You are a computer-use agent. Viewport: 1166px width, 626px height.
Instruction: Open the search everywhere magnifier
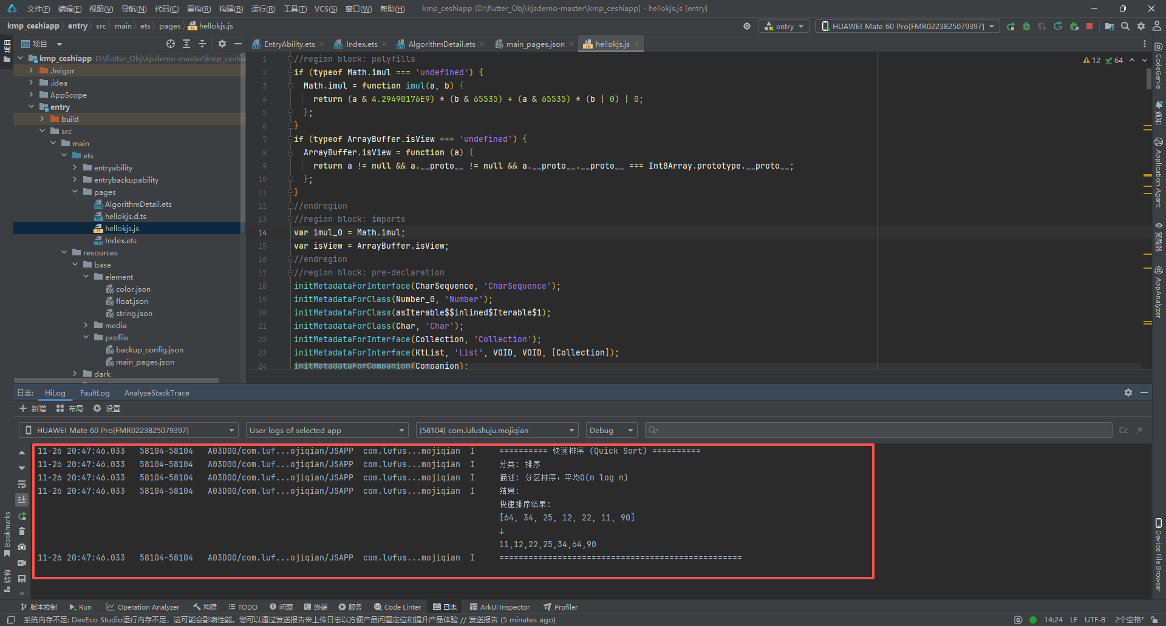click(1125, 26)
